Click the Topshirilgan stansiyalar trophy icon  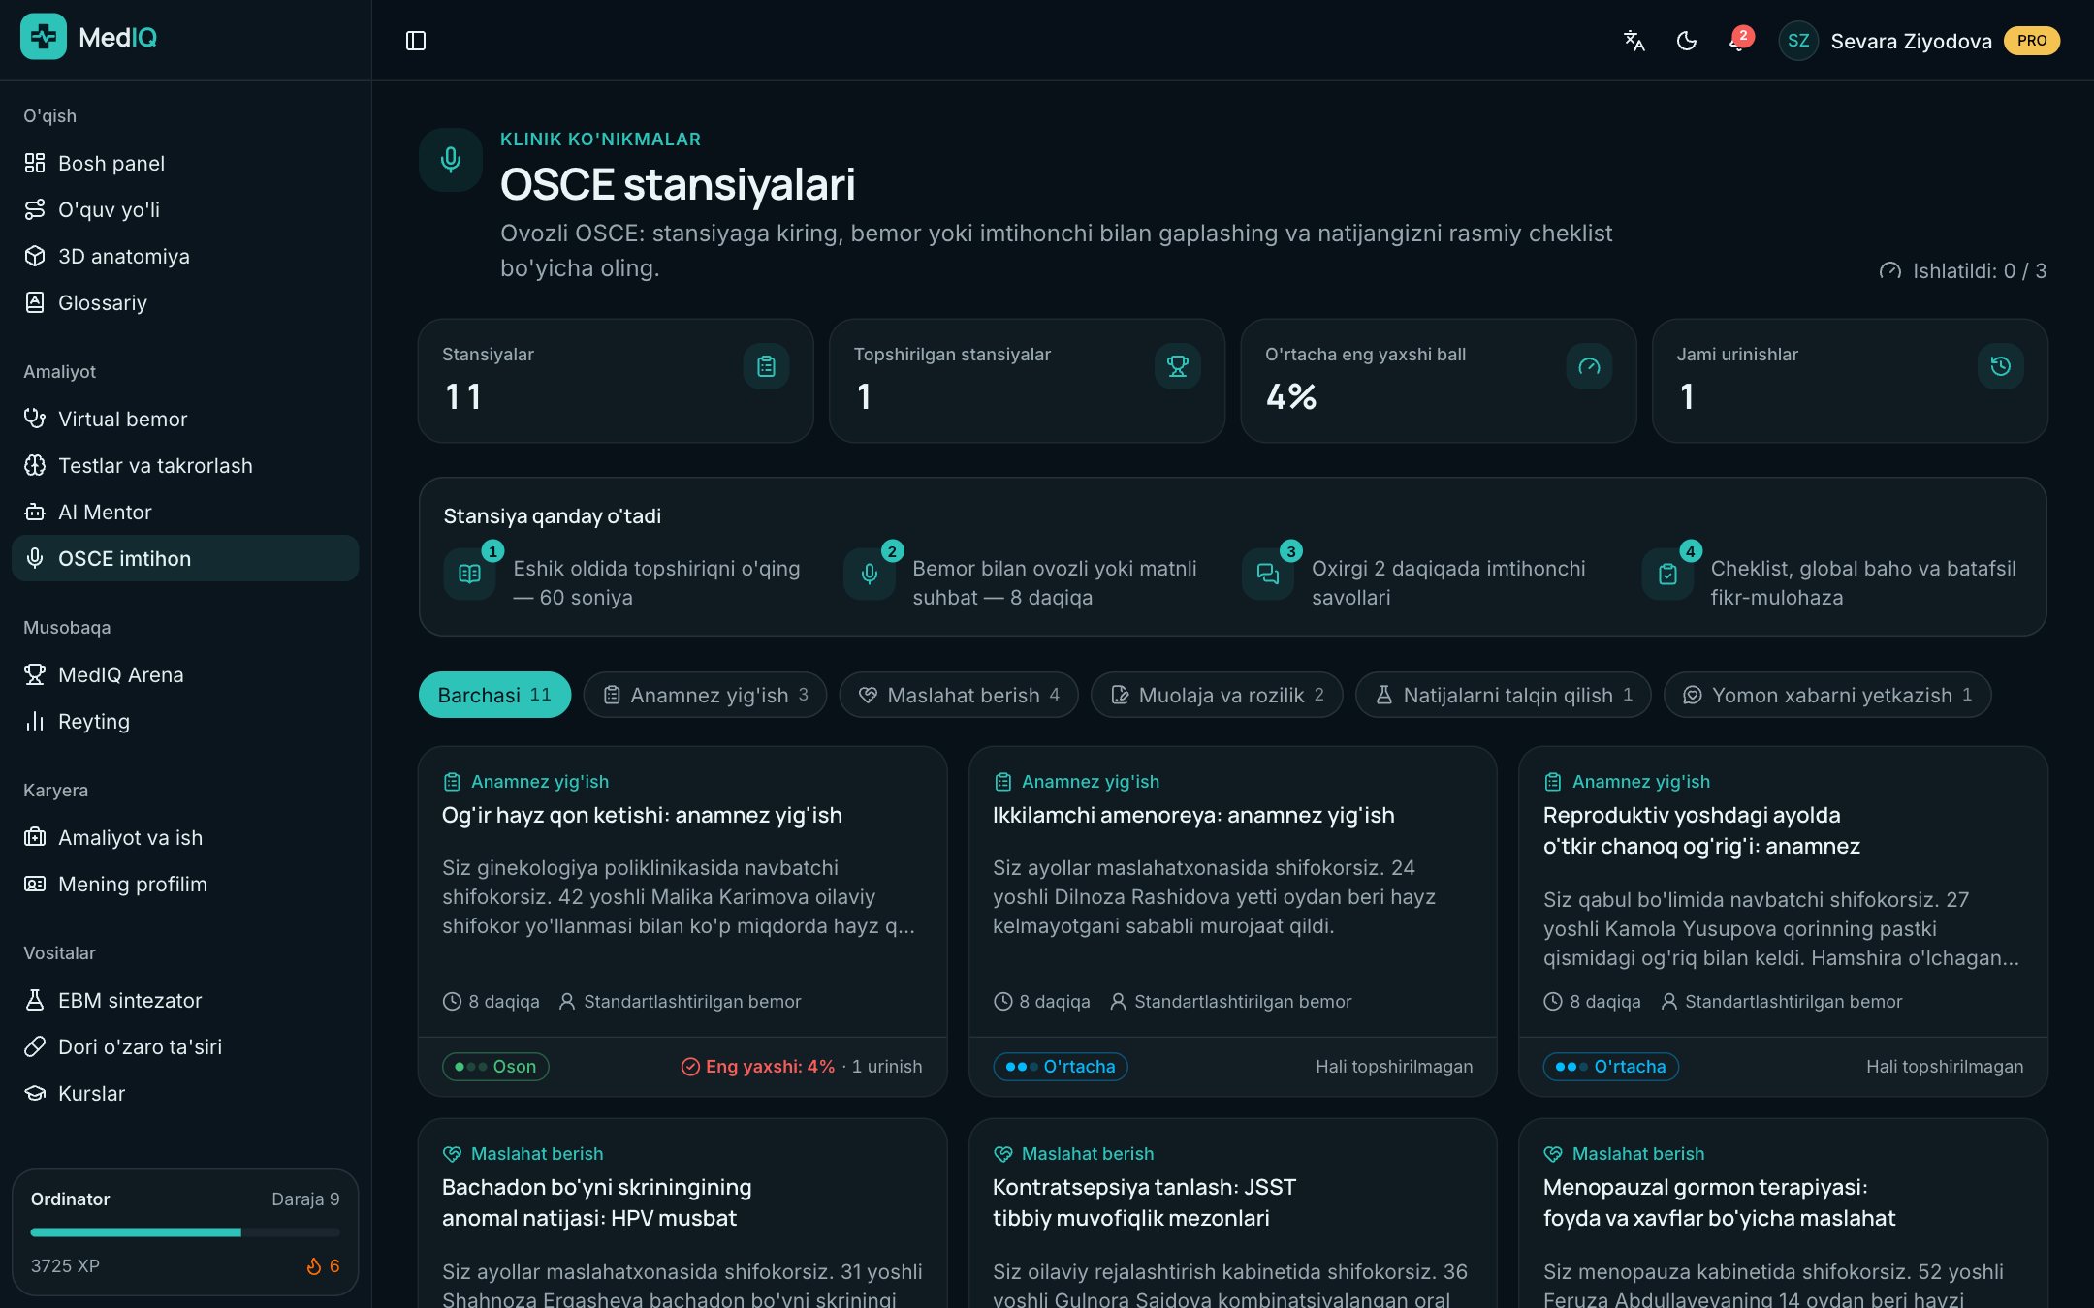coord(1178,366)
